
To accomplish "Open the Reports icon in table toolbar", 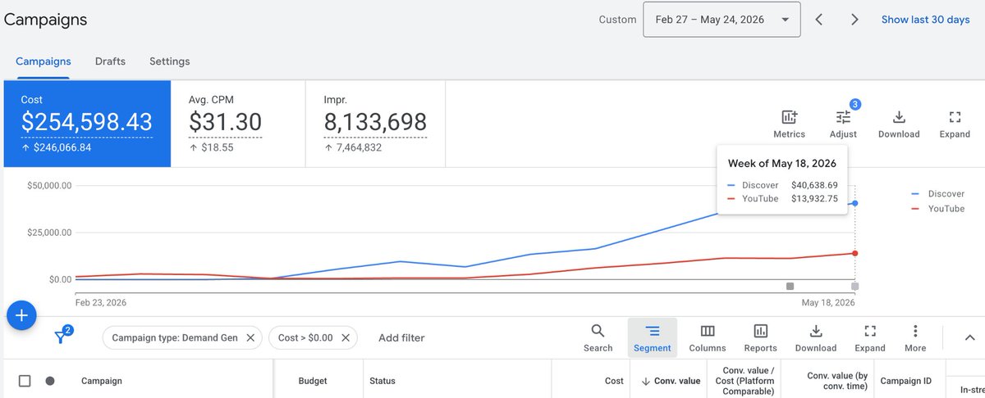I will click(x=761, y=331).
